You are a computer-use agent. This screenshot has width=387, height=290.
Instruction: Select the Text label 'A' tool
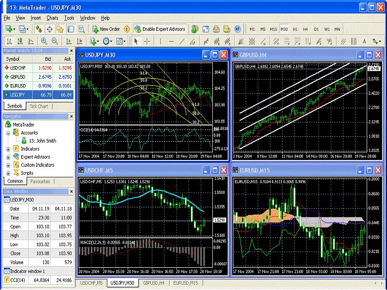[364, 42]
